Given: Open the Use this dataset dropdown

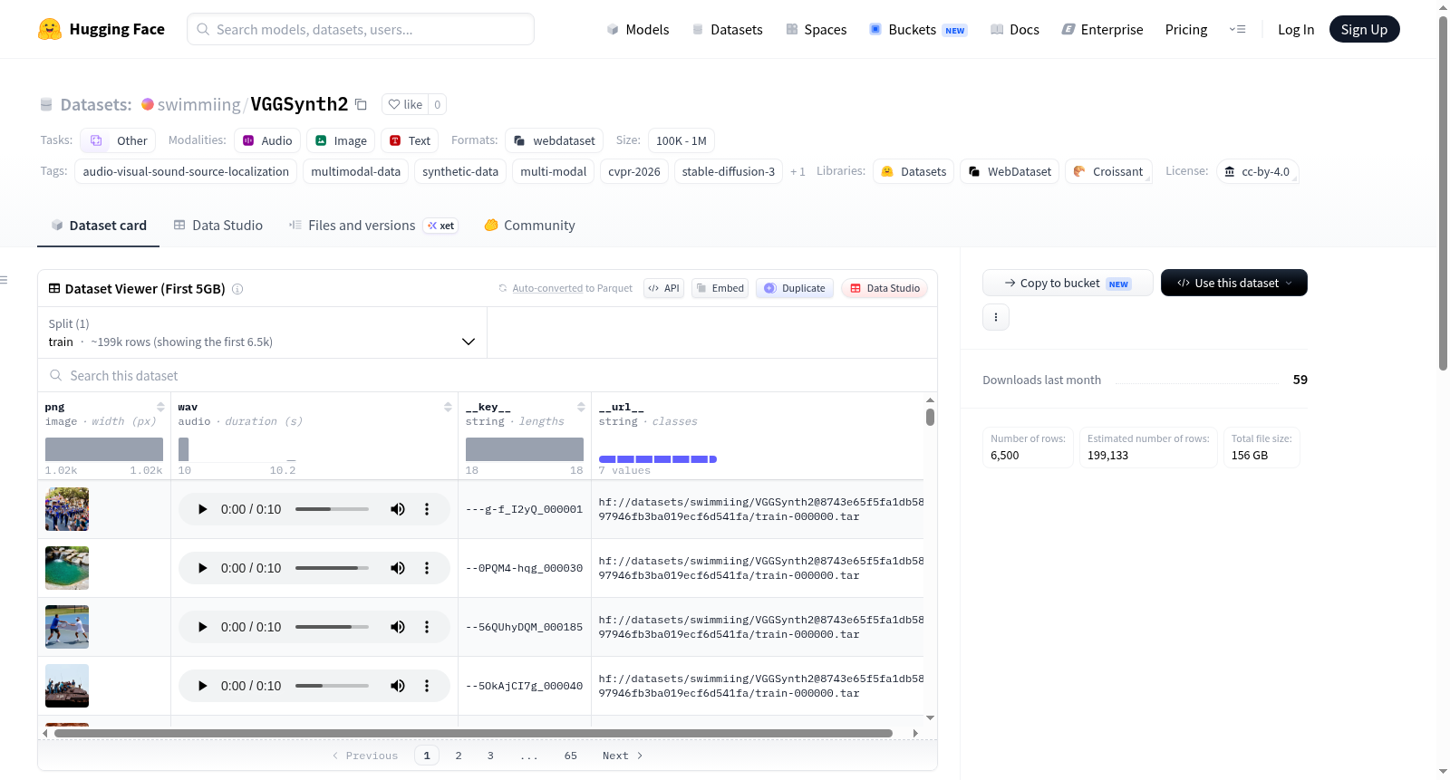Looking at the screenshot, I should (1234, 283).
